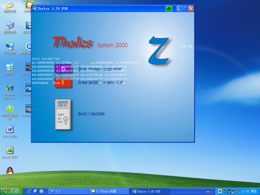Viewport: 260px width, 195px height.
Task: Select the Network Neighborhood desktop icon
Action: 10,49
